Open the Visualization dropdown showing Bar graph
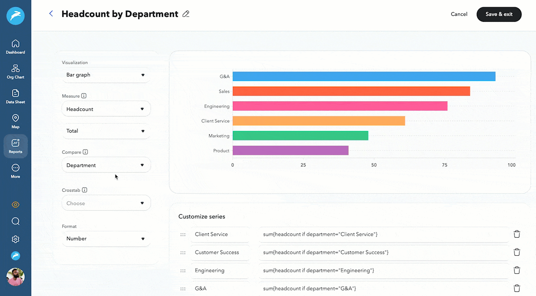Viewport: 536px width, 296px height. [x=106, y=75]
